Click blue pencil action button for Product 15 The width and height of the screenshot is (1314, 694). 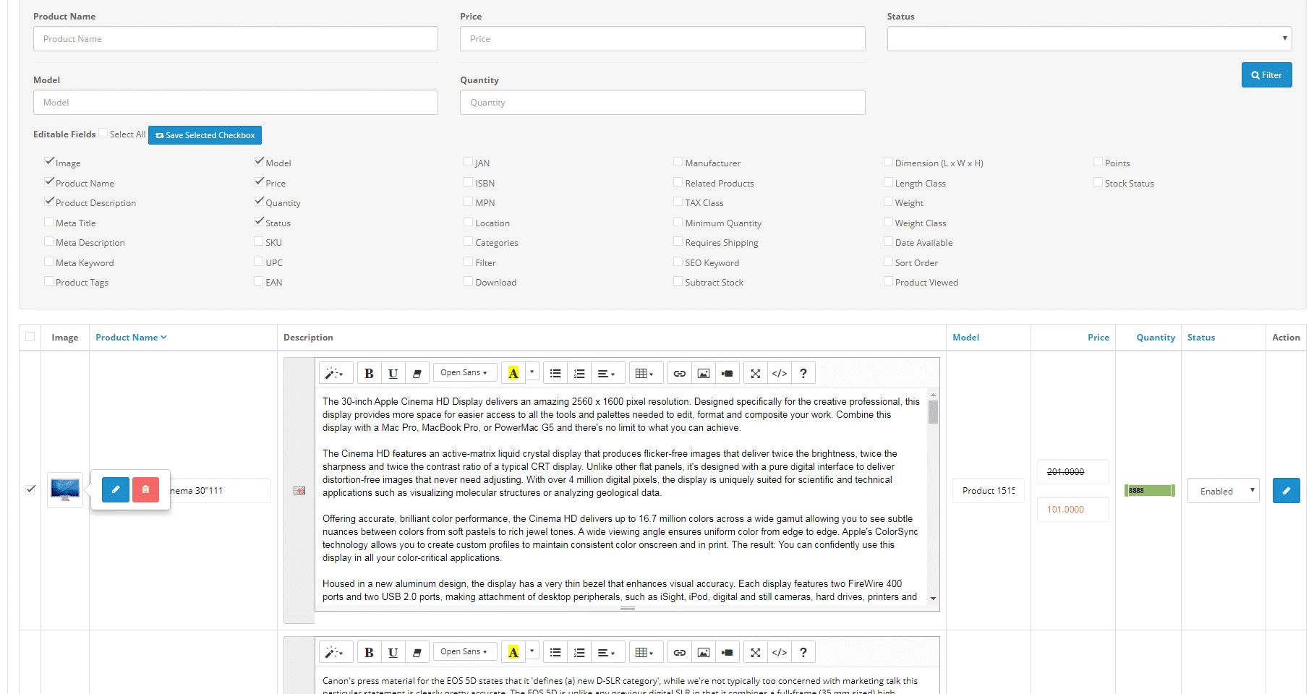[1287, 490]
